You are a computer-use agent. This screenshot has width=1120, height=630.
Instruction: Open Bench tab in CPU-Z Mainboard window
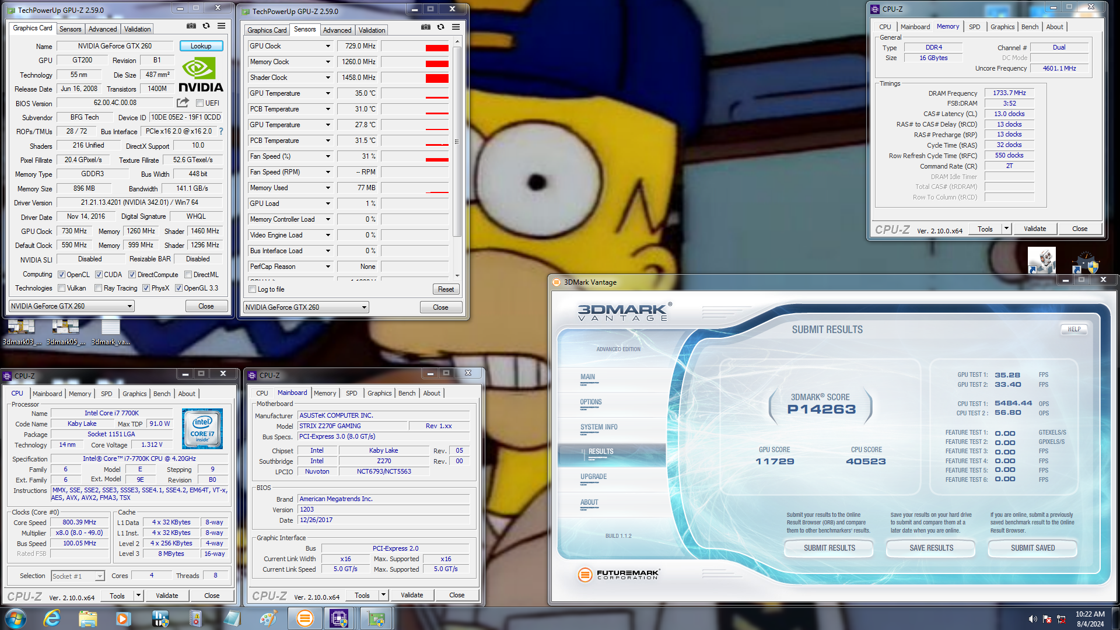[407, 393]
